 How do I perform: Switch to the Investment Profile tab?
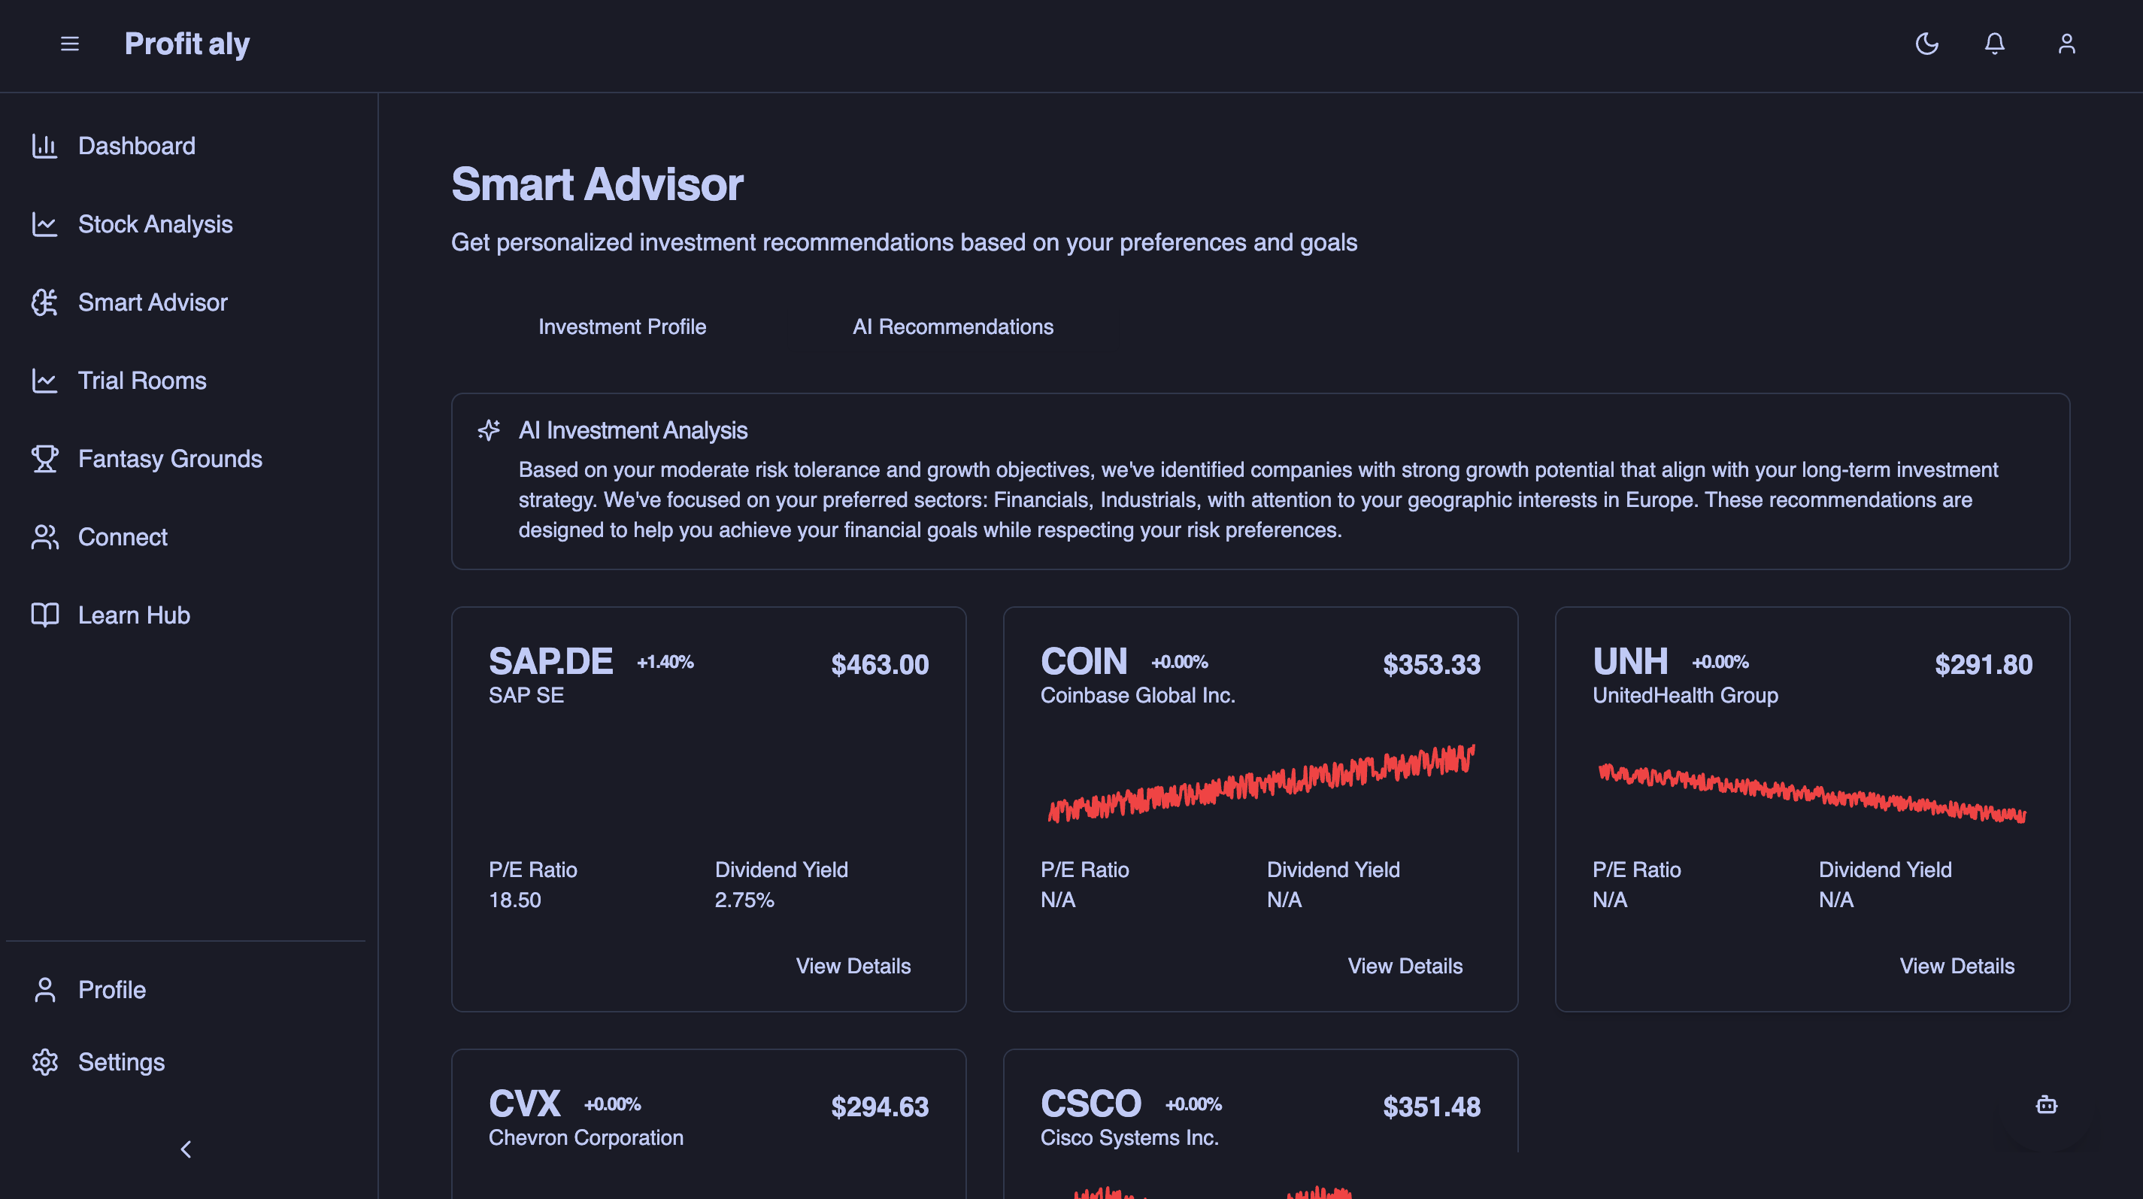(623, 327)
